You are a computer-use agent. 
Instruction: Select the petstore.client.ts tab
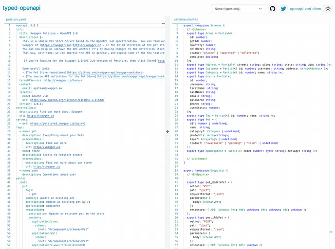pyautogui.click(x=186, y=19)
